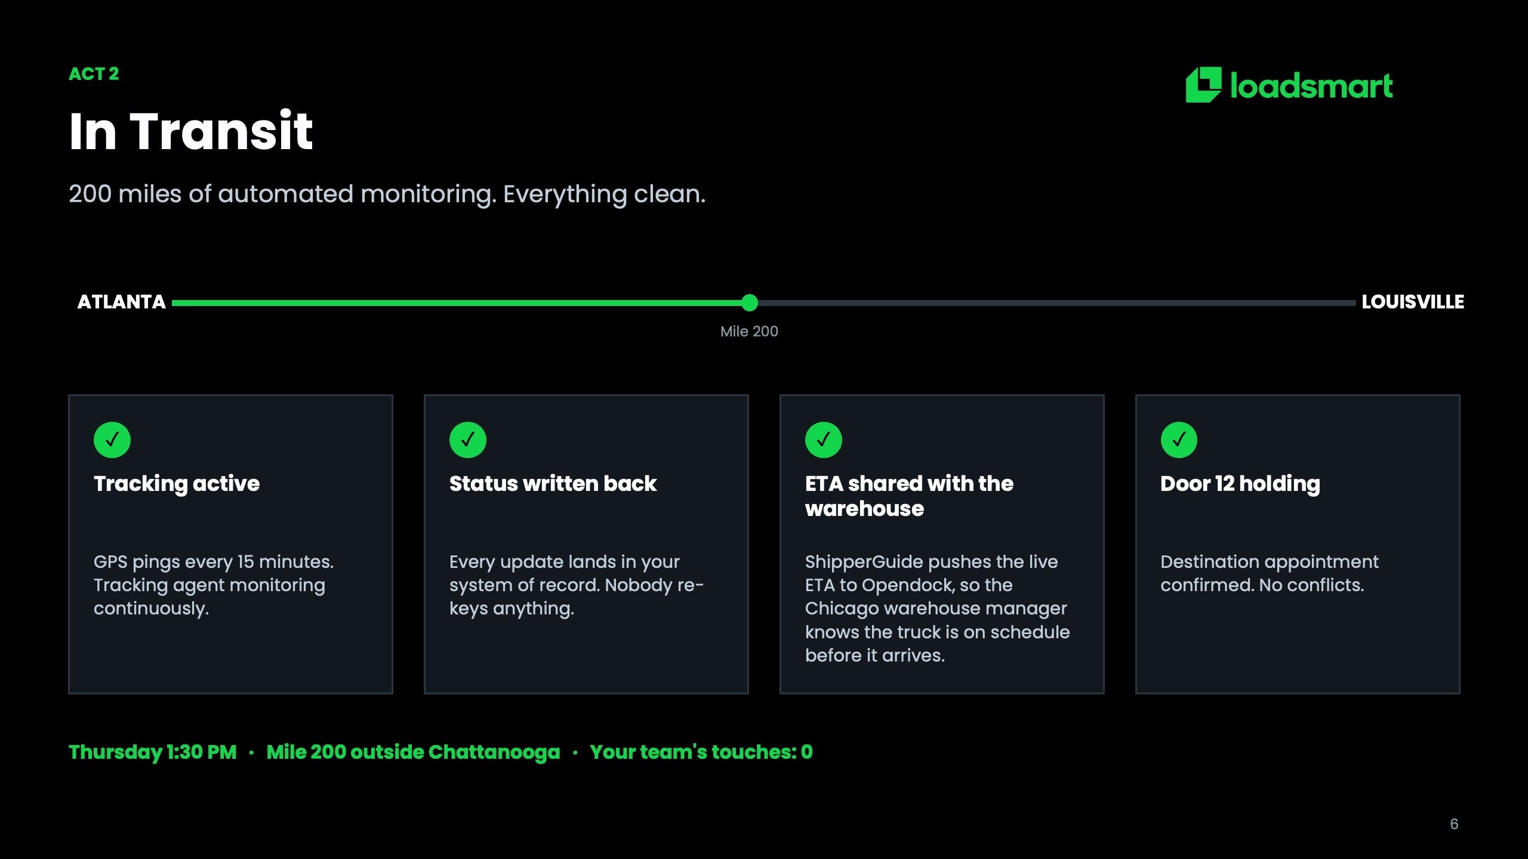Select the Door 12 holding heading
Image resolution: width=1528 pixels, height=859 pixels.
pyautogui.click(x=1240, y=484)
